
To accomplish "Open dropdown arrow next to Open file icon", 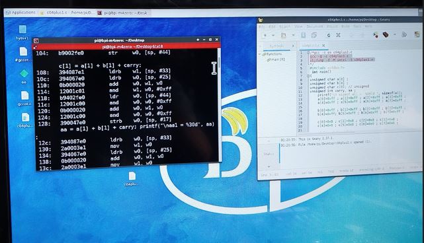I will [x=293, y=36].
